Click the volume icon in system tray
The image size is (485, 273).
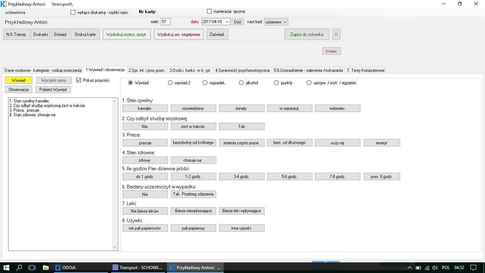coord(435,267)
